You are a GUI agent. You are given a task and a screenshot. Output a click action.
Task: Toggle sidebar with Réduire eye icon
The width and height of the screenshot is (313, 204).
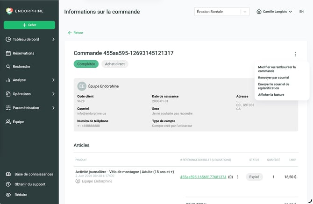(8, 195)
